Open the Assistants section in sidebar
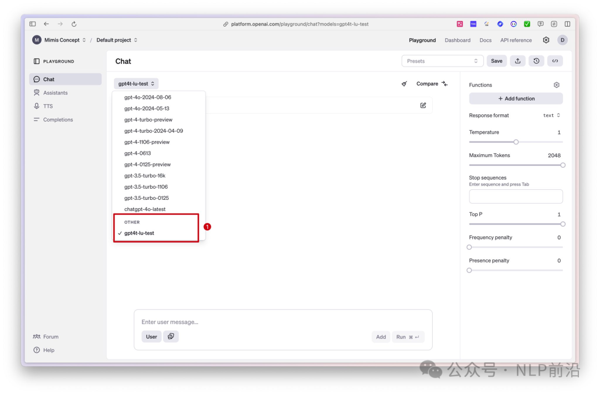Screen dimensions: 600x394 click(x=56, y=93)
